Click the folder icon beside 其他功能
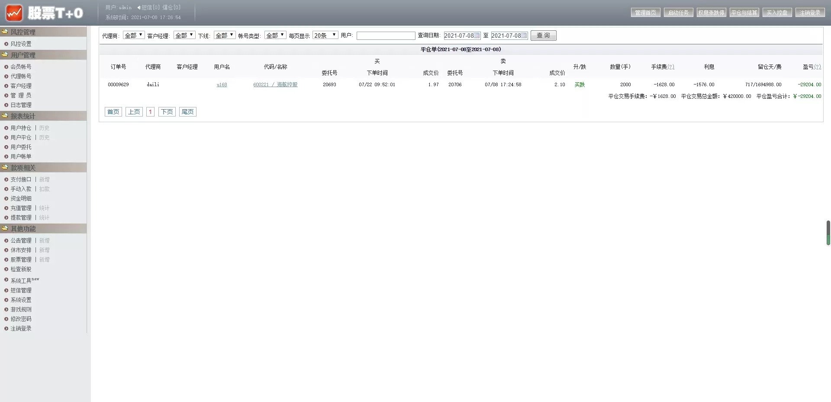Viewport: 831px width, 402px height. click(x=5, y=228)
